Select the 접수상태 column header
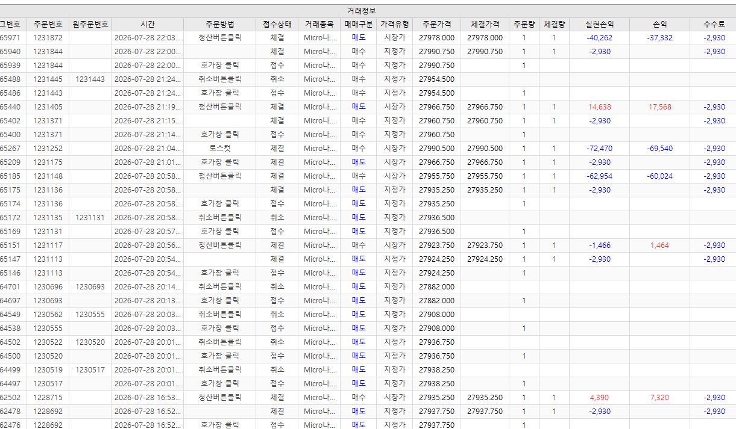This screenshot has width=736, height=429. click(x=277, y=24)
